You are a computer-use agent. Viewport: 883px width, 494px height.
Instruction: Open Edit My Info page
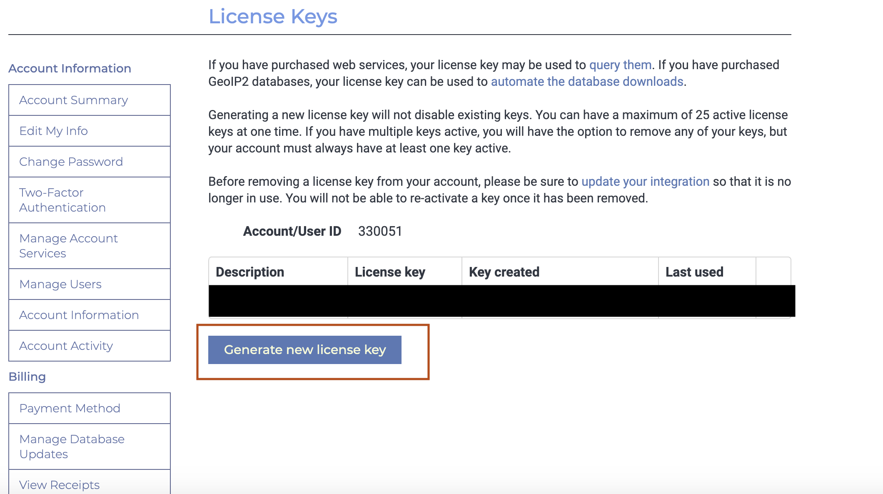(x=54, y=131)
